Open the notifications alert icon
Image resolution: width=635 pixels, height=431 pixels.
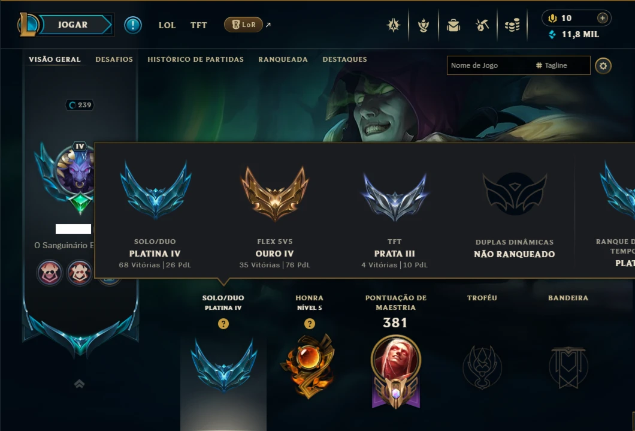coord(133,25)
